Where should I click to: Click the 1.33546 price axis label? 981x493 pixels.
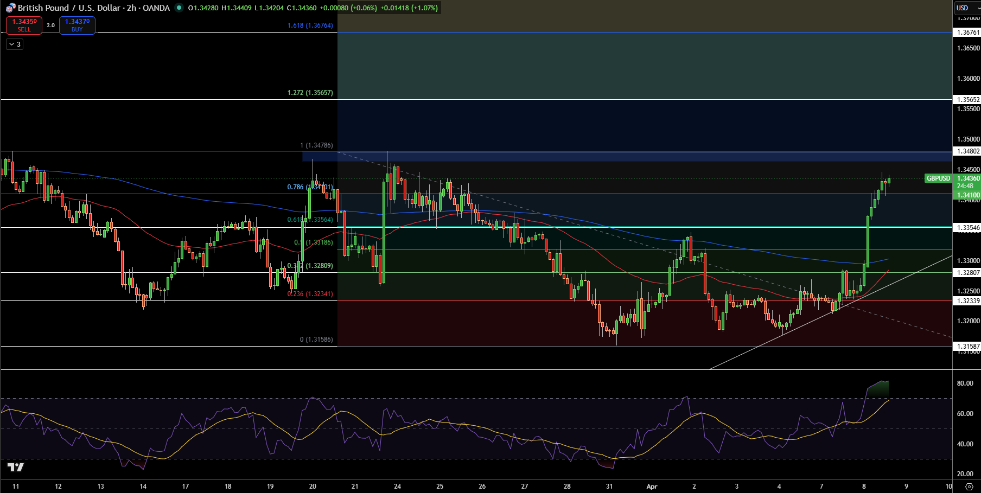pyautogui.click(x=967, y=228)
